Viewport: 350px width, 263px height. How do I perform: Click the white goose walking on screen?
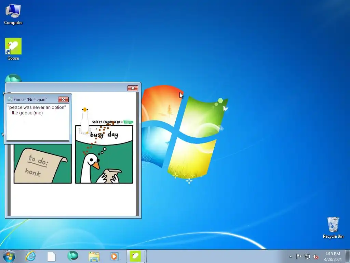pos(85,121)
